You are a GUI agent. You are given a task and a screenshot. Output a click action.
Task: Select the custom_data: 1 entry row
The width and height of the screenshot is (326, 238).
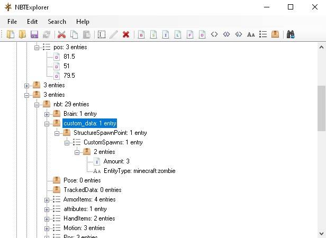(89, 123)
